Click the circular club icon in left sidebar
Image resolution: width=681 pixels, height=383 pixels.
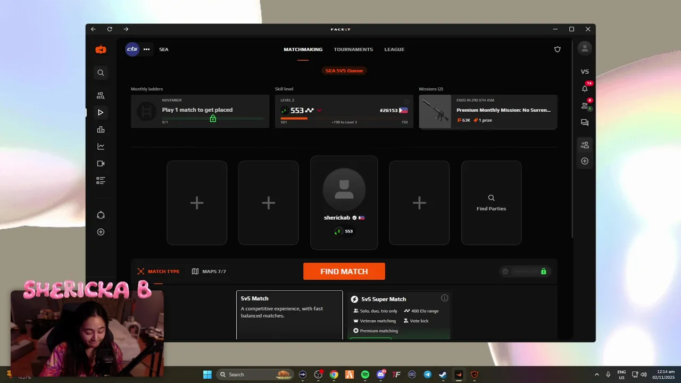(101, 215)
